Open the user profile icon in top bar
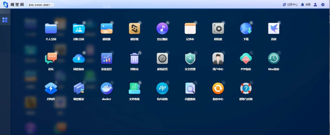This screenshot has width=330, height=135. click(315, 4)
